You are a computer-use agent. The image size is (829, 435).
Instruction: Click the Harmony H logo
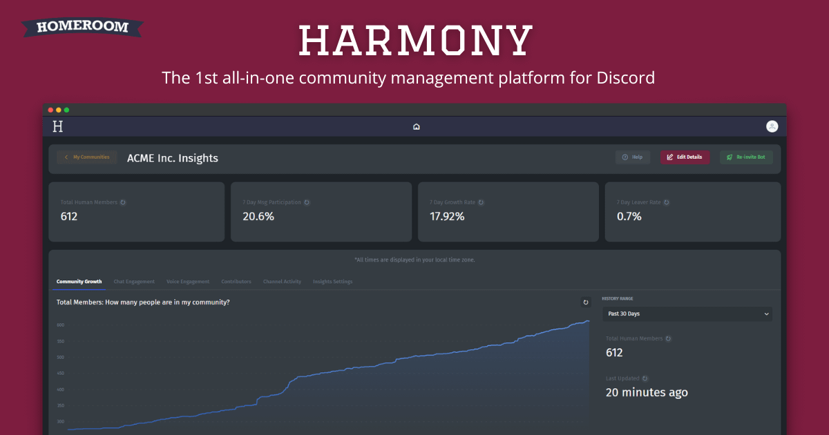tap(58, 126)
